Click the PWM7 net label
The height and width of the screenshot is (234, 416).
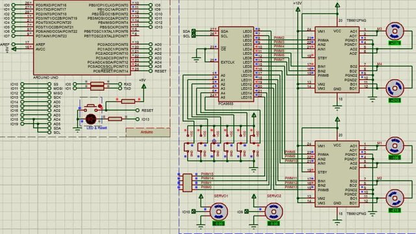[279, 60]
